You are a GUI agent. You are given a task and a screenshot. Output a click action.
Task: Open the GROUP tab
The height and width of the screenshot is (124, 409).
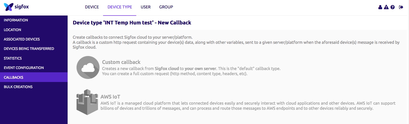pos(166,7)
